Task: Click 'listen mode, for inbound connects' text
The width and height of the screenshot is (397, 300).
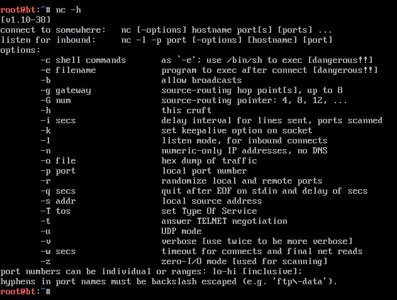Action: pyautogui.click(x=244, y=140)
